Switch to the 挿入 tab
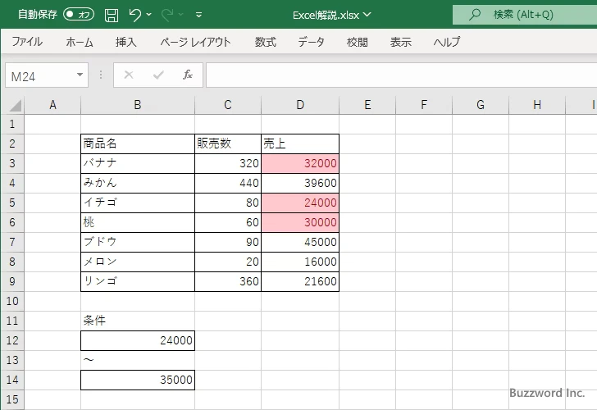Viewport: 597px width, 410px height. [x=125, y=42]
